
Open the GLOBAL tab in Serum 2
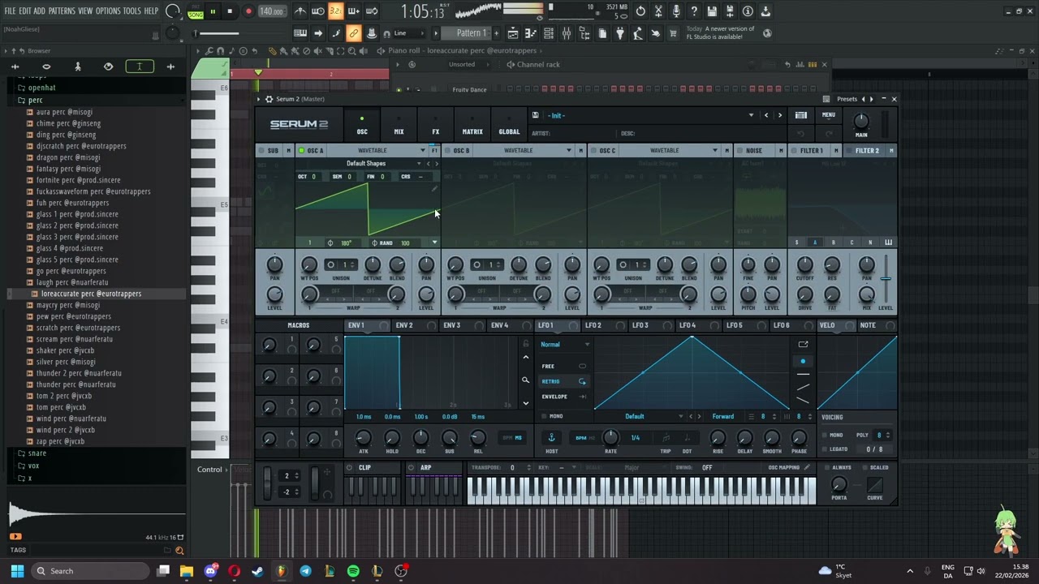tap(509, 127)
